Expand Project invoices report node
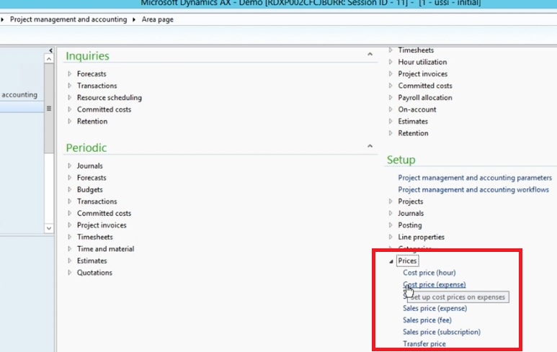The image size is (557, 352). click(x=391, y=74)
